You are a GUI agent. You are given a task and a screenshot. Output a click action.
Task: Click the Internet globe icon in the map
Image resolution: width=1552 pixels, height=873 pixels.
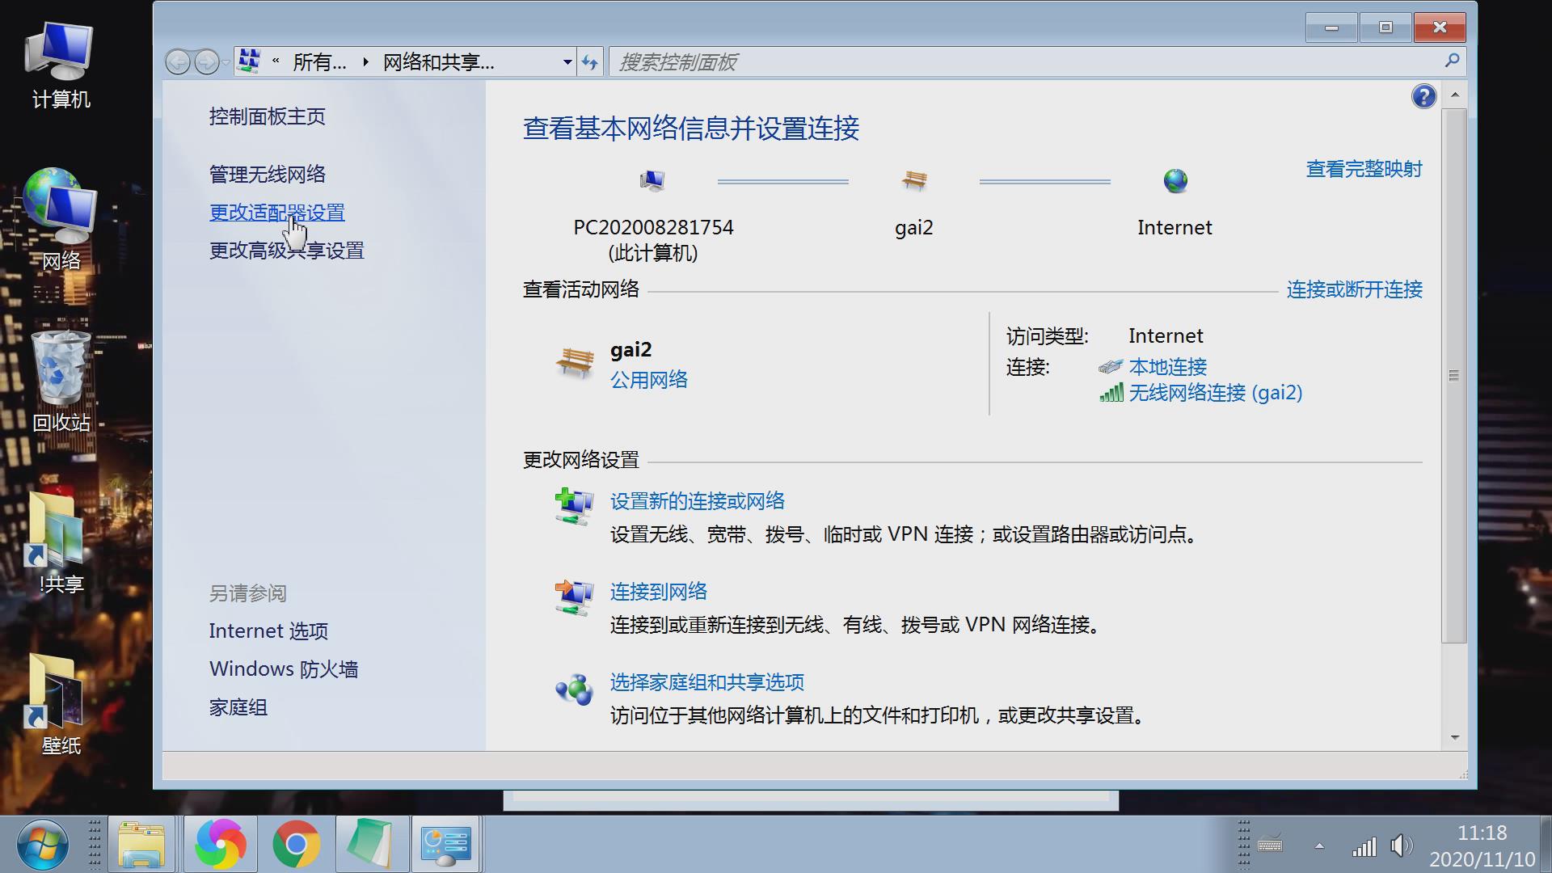point(1175,179)
